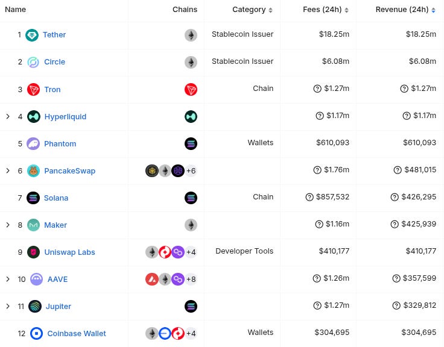Sort by Revenue (24h) column
This screenshot has height=347, width=444.
(405, 10)
